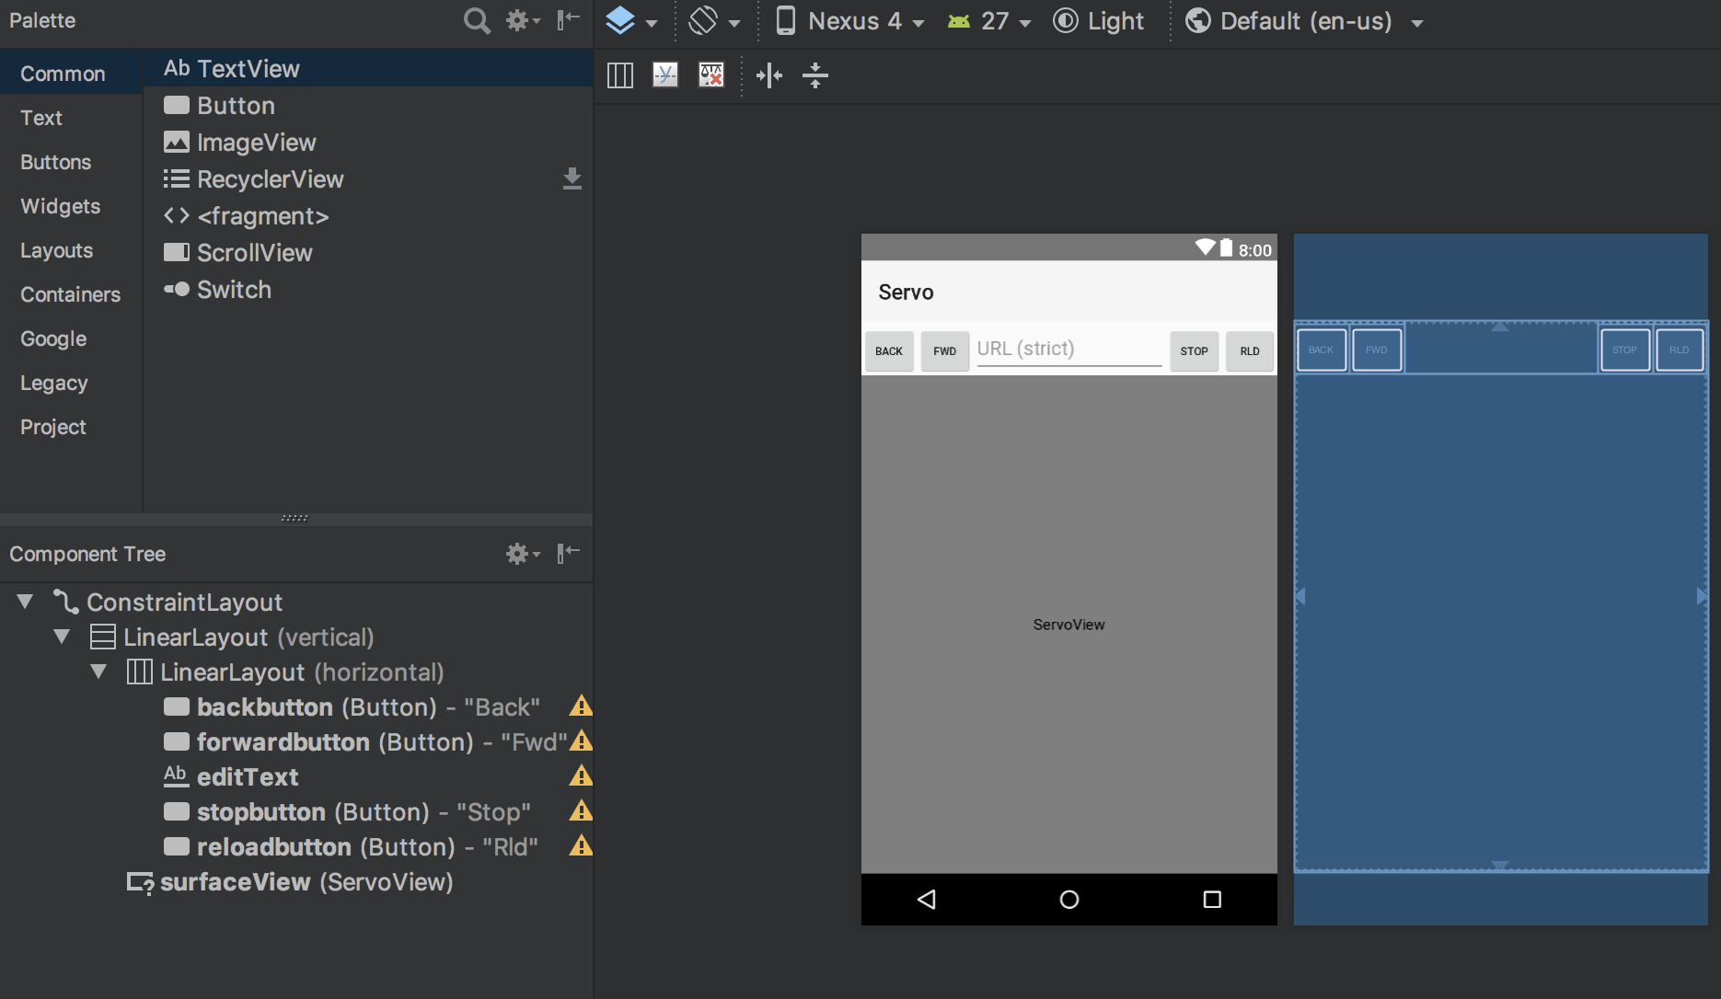Open the Nexus 4 device dropdown
The height and width of the screenshot is (999, 1721).
(849, 19)
